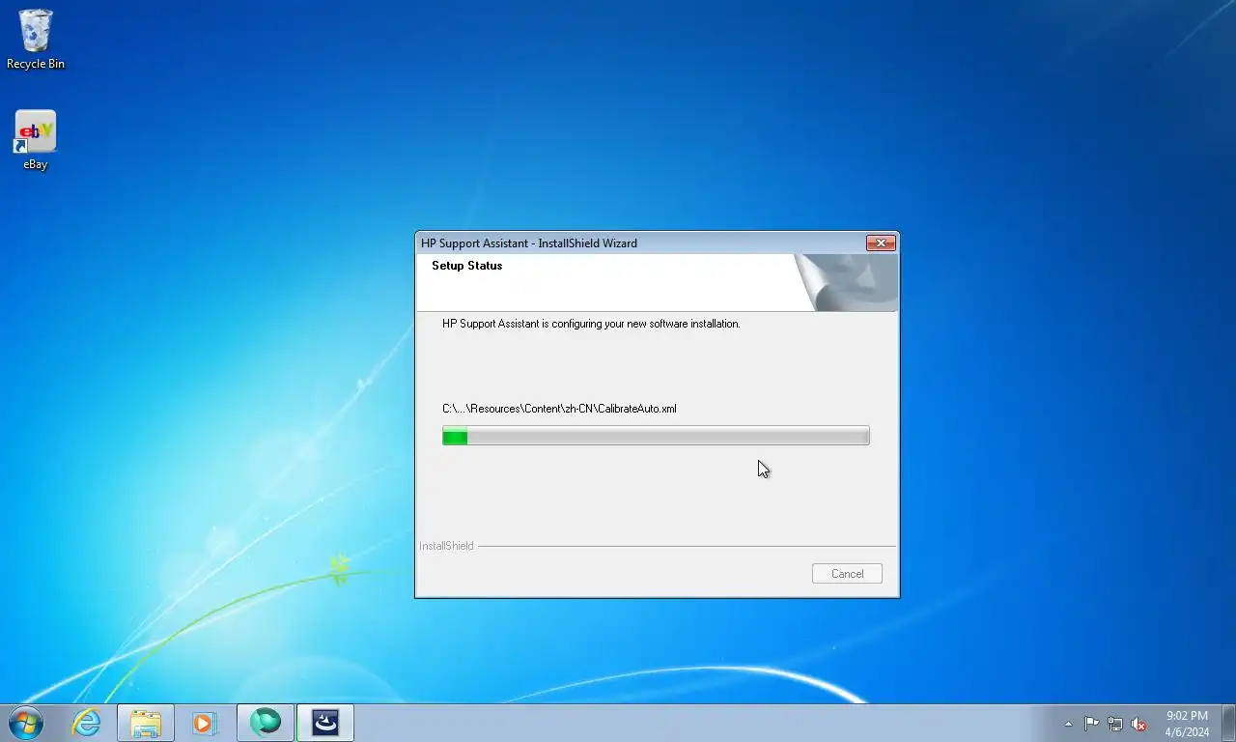Launch Internet Explorer from taskbar
This screenshot has height=742, width=1236.
pyautogui.click(x=87, y=723)
